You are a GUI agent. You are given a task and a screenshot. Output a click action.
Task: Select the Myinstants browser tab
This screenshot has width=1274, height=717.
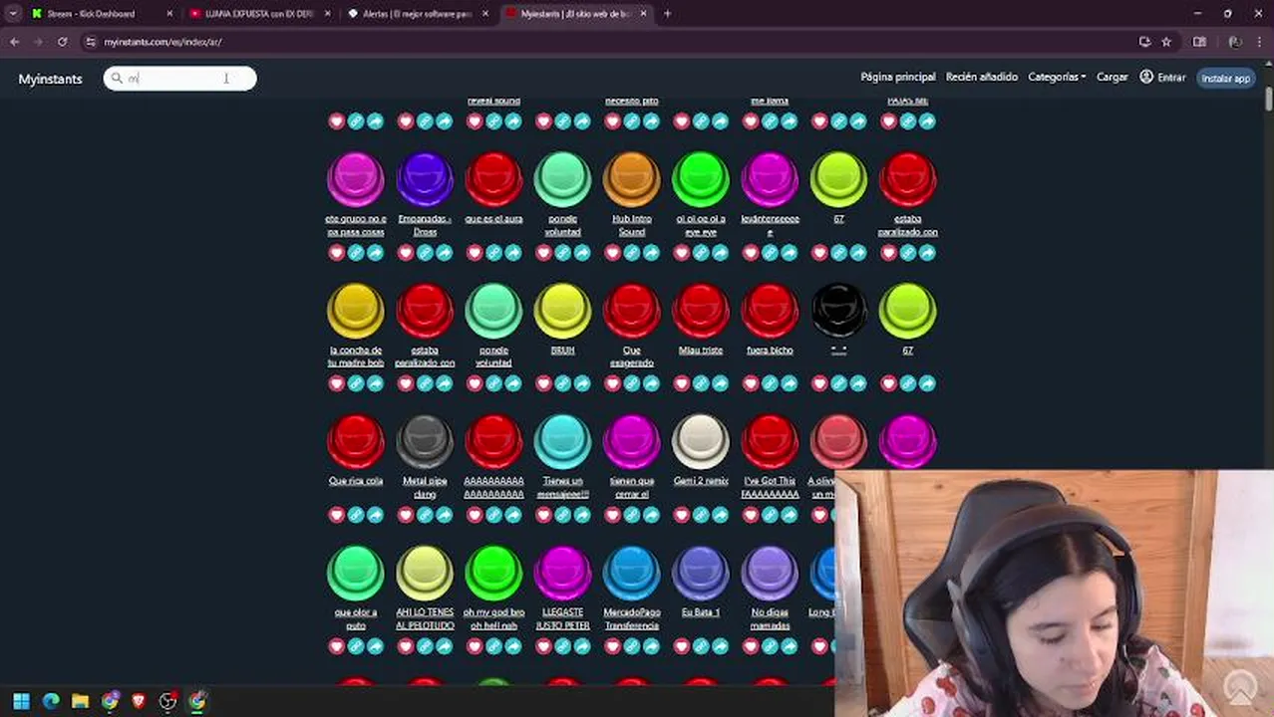(x=578, y=14)
